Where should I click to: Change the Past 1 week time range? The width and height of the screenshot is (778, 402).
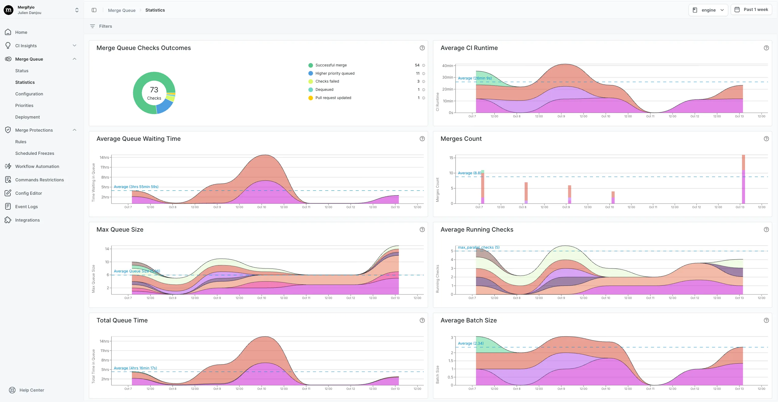click(x=752, y=9)
